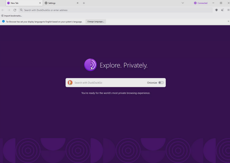The width and height of the screenshot is (230, 163).
Task: Click the DuckDuckGo logo in search box
Action: 70,82
